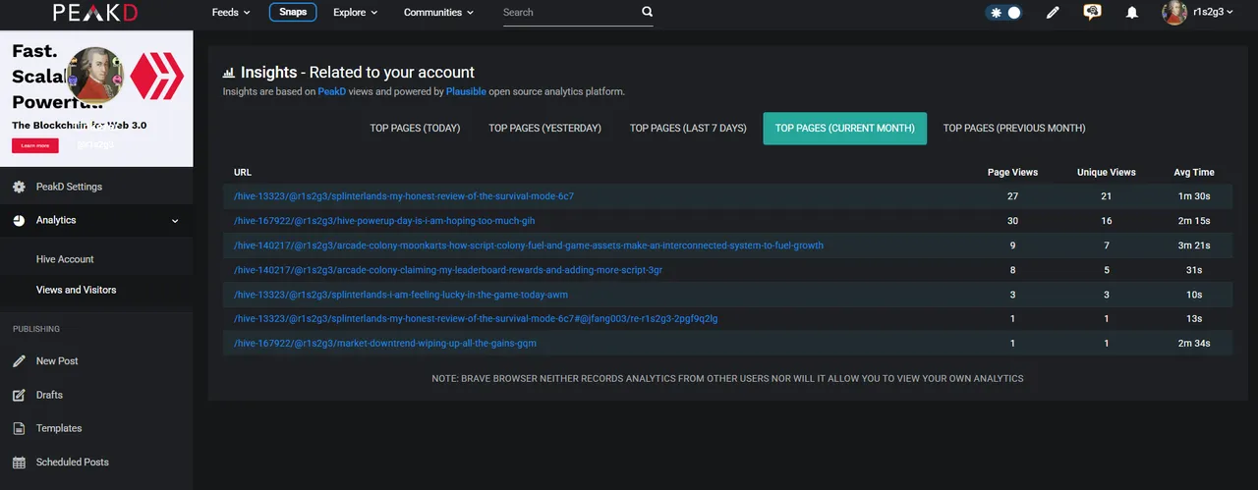The width and height of the screenshot is (1258, 490).
Task: Open the Communities dropdown
Action: 438,13
